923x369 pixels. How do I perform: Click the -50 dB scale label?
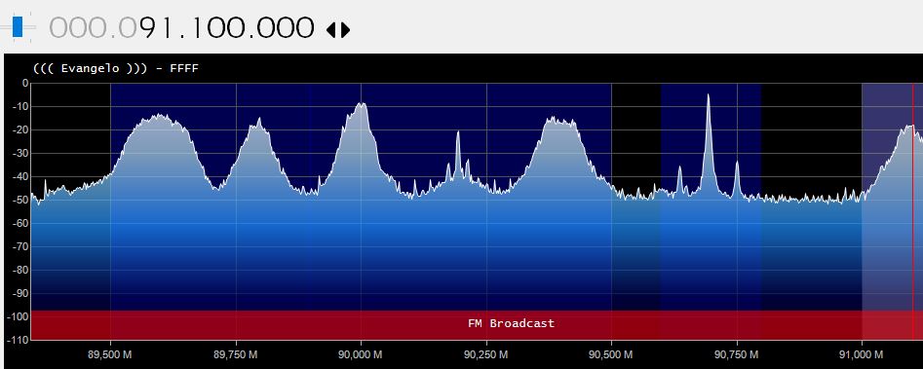point(20,200)
